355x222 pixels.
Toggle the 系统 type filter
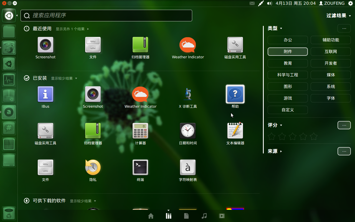coord(331,87)
